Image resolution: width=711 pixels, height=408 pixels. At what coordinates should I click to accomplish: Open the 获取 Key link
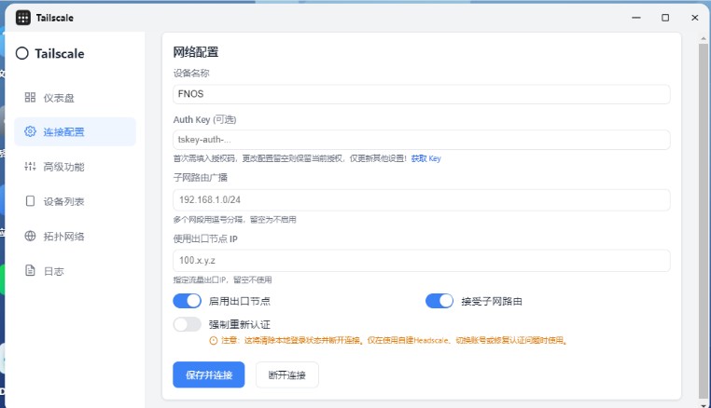pos(425,158)
